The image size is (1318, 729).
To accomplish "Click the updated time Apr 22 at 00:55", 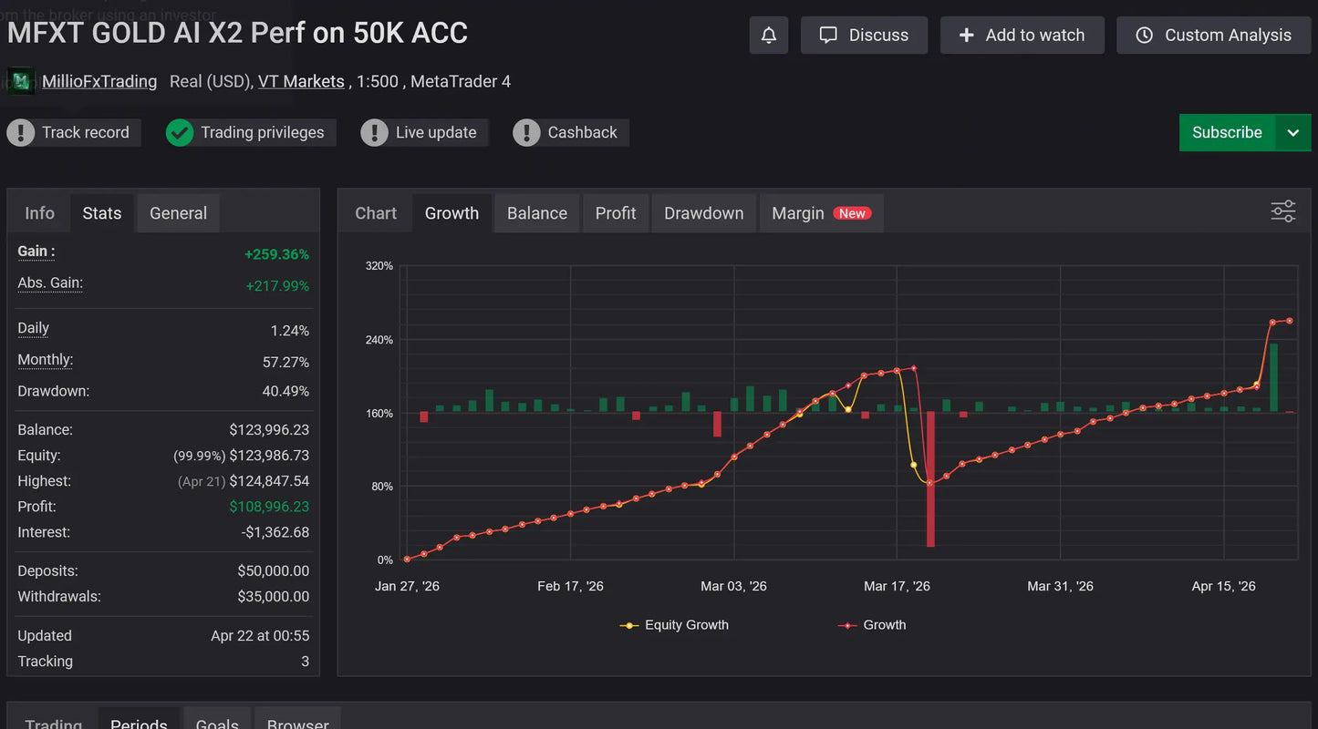I will [x=260, y=636].
